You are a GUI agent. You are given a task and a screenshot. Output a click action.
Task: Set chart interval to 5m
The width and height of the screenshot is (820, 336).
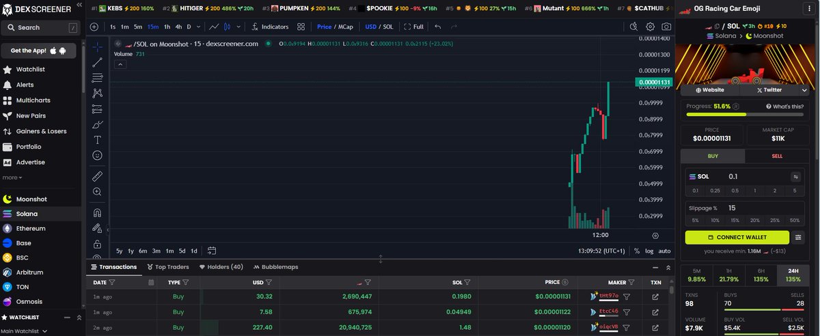138,27
